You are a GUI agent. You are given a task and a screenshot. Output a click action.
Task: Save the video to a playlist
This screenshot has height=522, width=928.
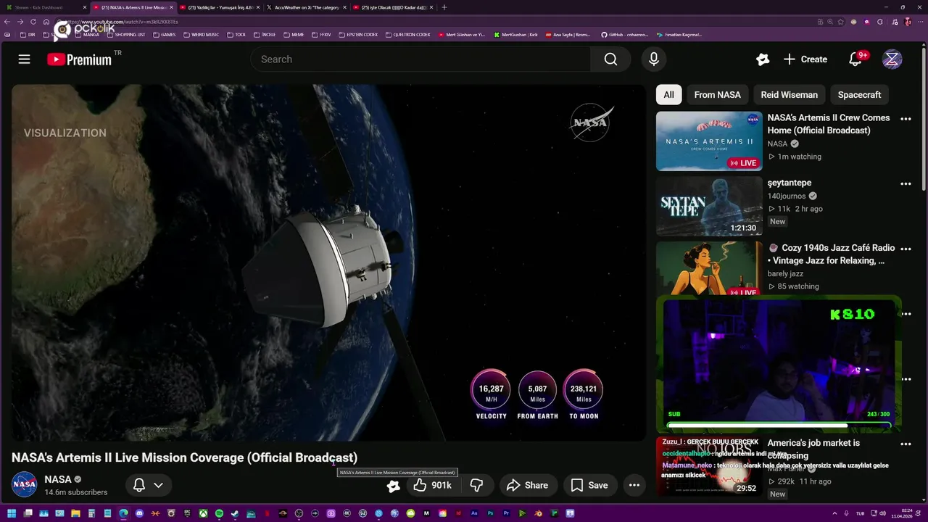pos(589,485)
